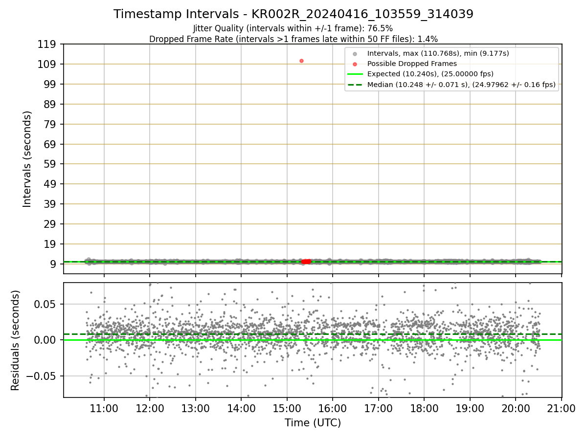Screen dimensions: 587x440
Task: Click the legend entry 'Intervals, max (110.768s), min (9.177s)'
Action: click(x=438, y=53)
